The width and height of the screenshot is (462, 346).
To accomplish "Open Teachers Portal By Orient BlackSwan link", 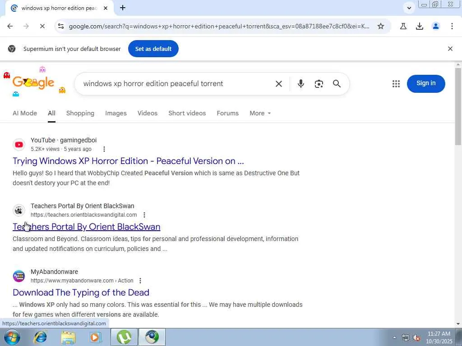I will tap(86, 227).
